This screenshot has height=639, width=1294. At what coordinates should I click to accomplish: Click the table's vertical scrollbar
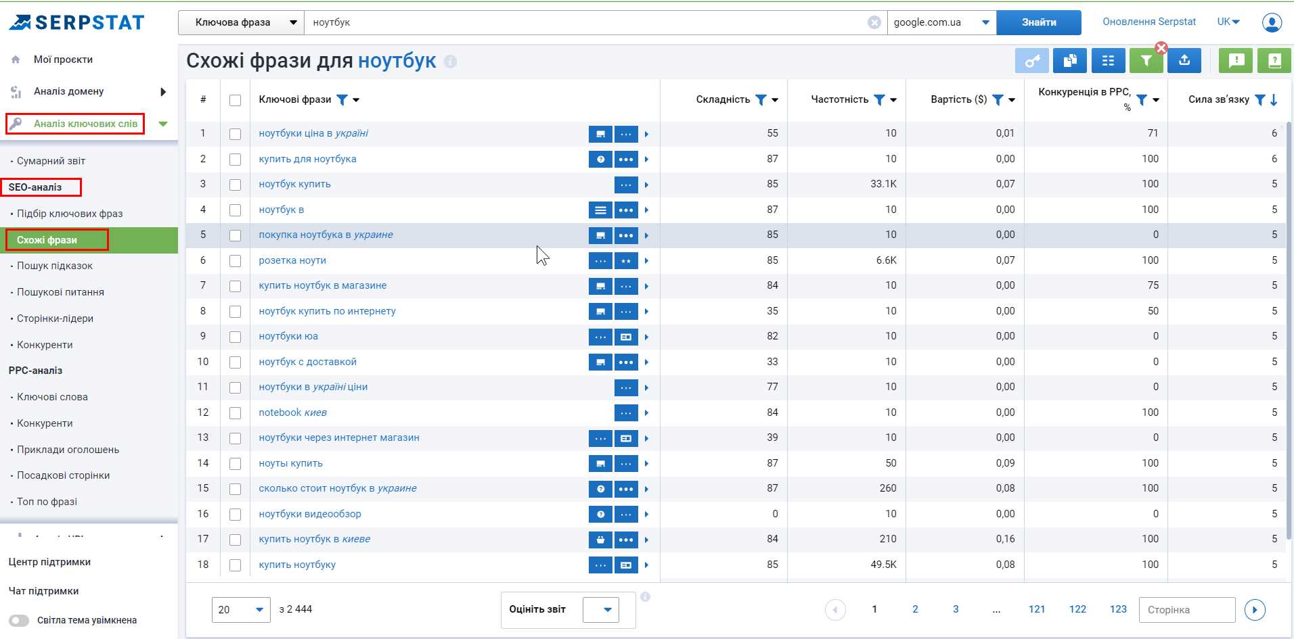[1289, 331]
